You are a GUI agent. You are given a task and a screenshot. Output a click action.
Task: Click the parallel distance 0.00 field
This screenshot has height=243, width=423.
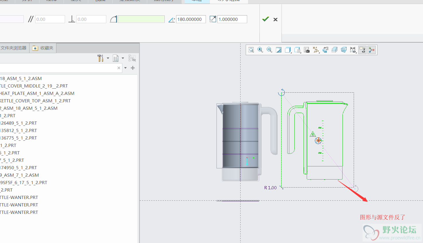(50, 19)
